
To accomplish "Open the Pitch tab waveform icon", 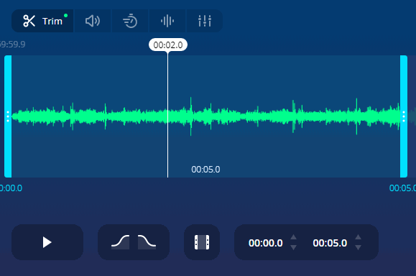I will pos(167,21).
